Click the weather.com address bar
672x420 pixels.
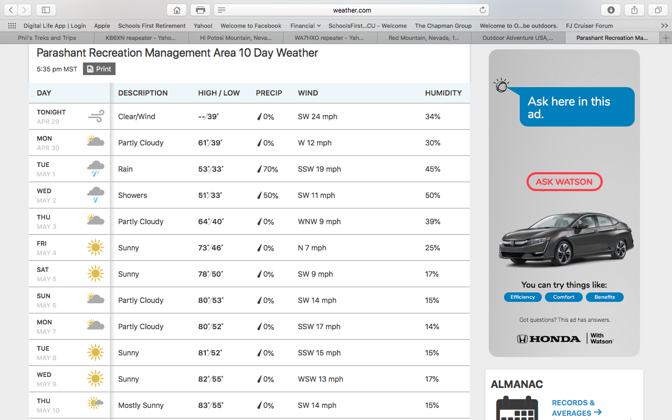tap(352, 10)
